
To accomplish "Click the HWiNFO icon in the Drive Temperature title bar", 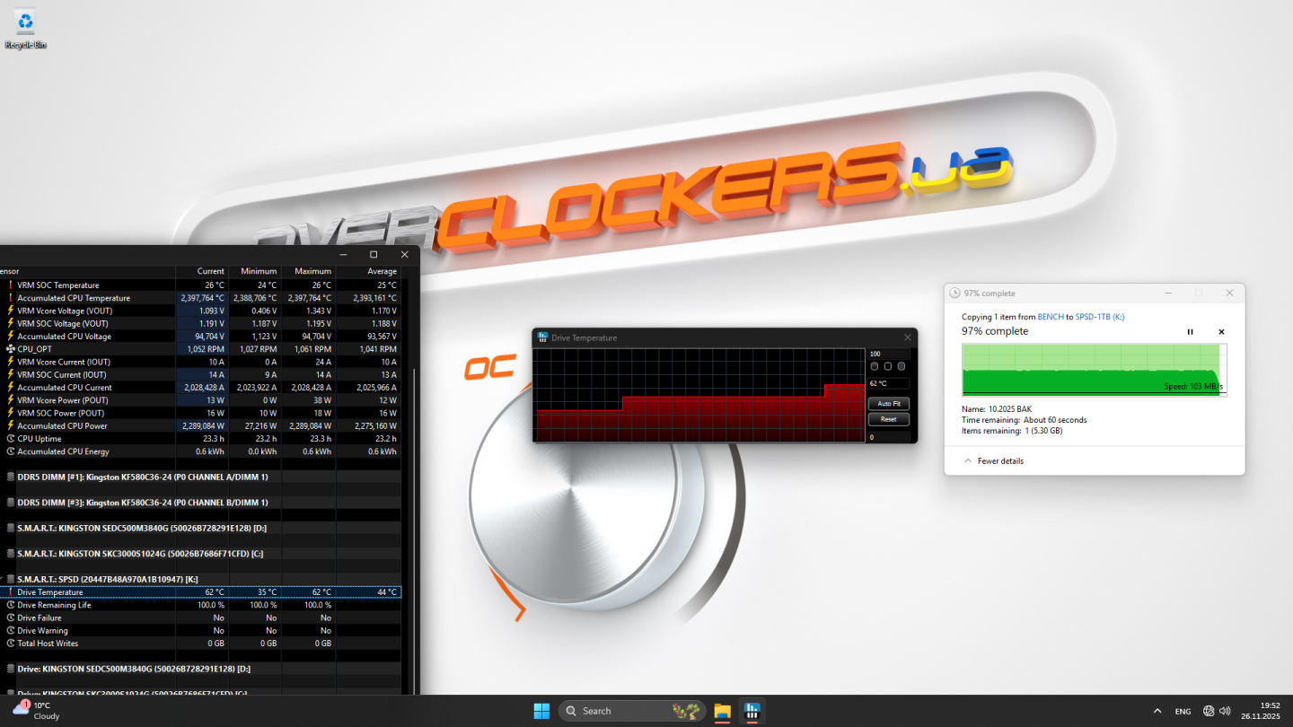I will (542, 337).
